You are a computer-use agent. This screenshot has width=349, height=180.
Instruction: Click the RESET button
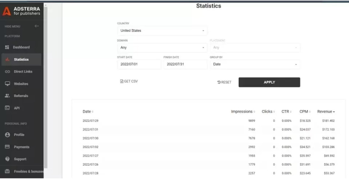[224, 82]
